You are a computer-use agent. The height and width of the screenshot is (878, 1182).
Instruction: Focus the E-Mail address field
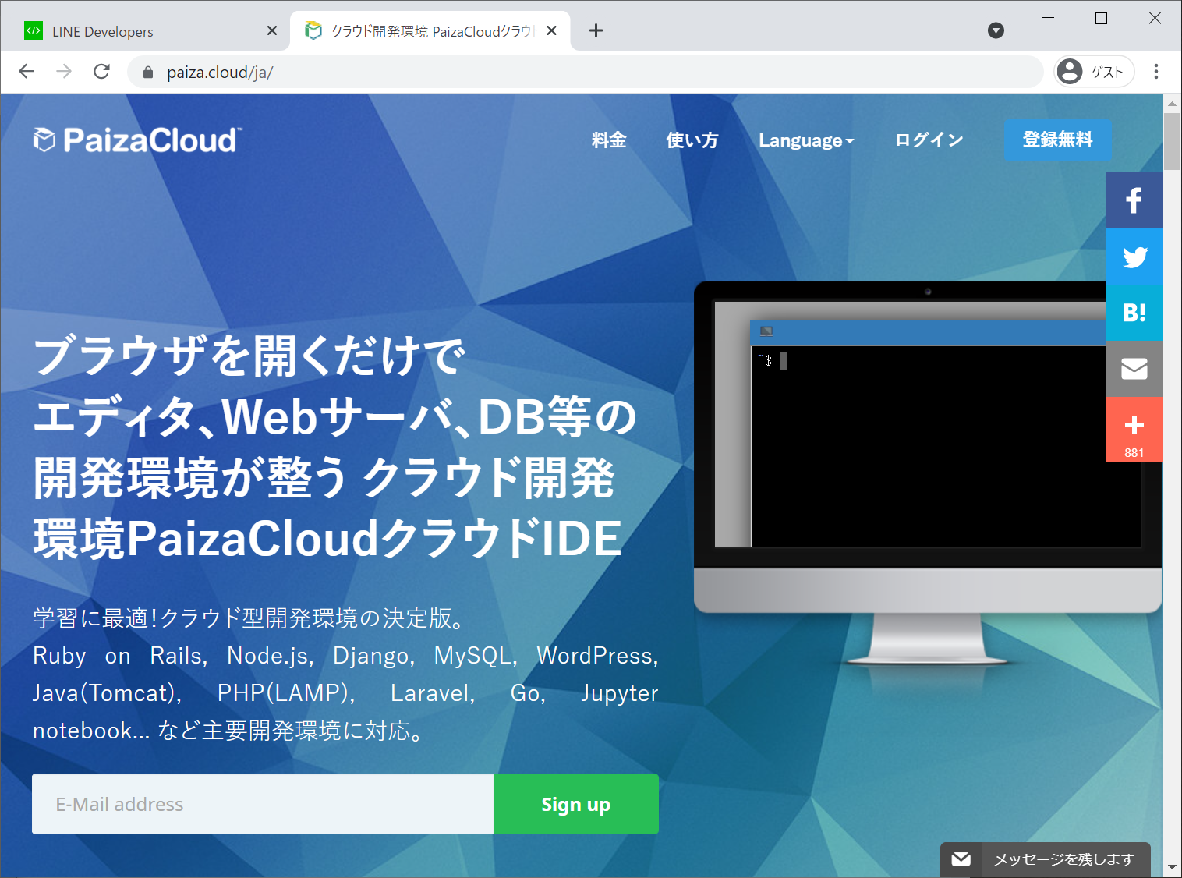pyautogui.click(x=263, y=804)
